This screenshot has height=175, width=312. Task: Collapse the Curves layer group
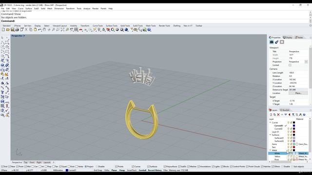pyautogui.click(x=270, y=122)
